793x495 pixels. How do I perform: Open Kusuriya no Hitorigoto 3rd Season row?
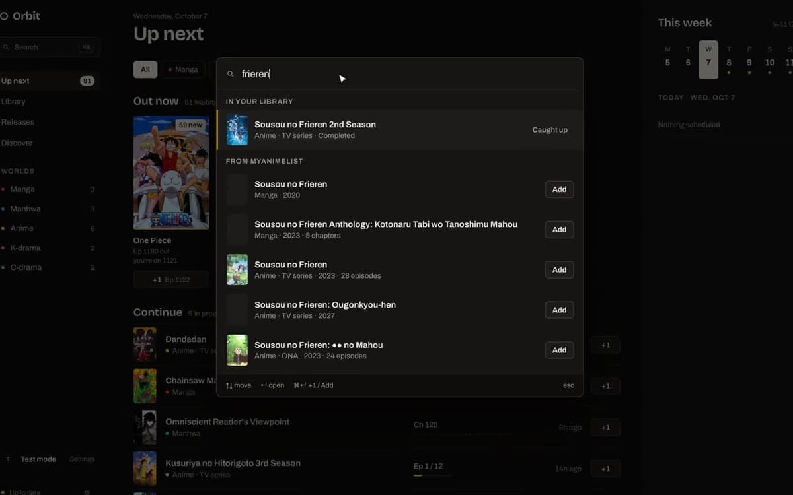(x=377, y=469)
